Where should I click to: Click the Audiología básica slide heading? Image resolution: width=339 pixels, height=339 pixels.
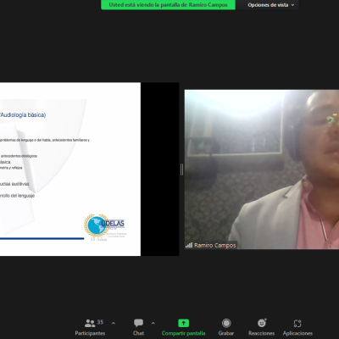coord(23,114)
